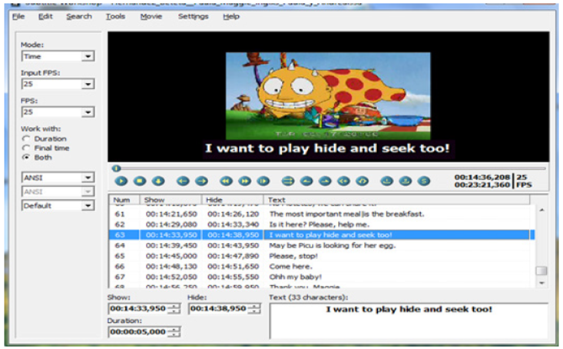The height and width of the screenshot is (349, 563).
Task: Select the Both radio button
Action: [28, 157]
